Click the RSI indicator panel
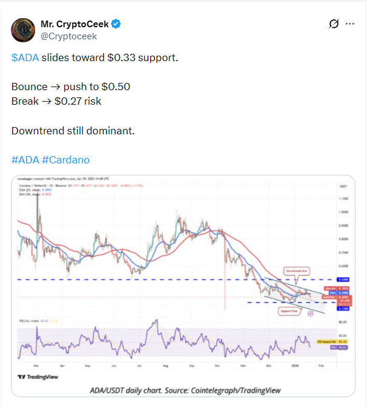 [170, 342]
